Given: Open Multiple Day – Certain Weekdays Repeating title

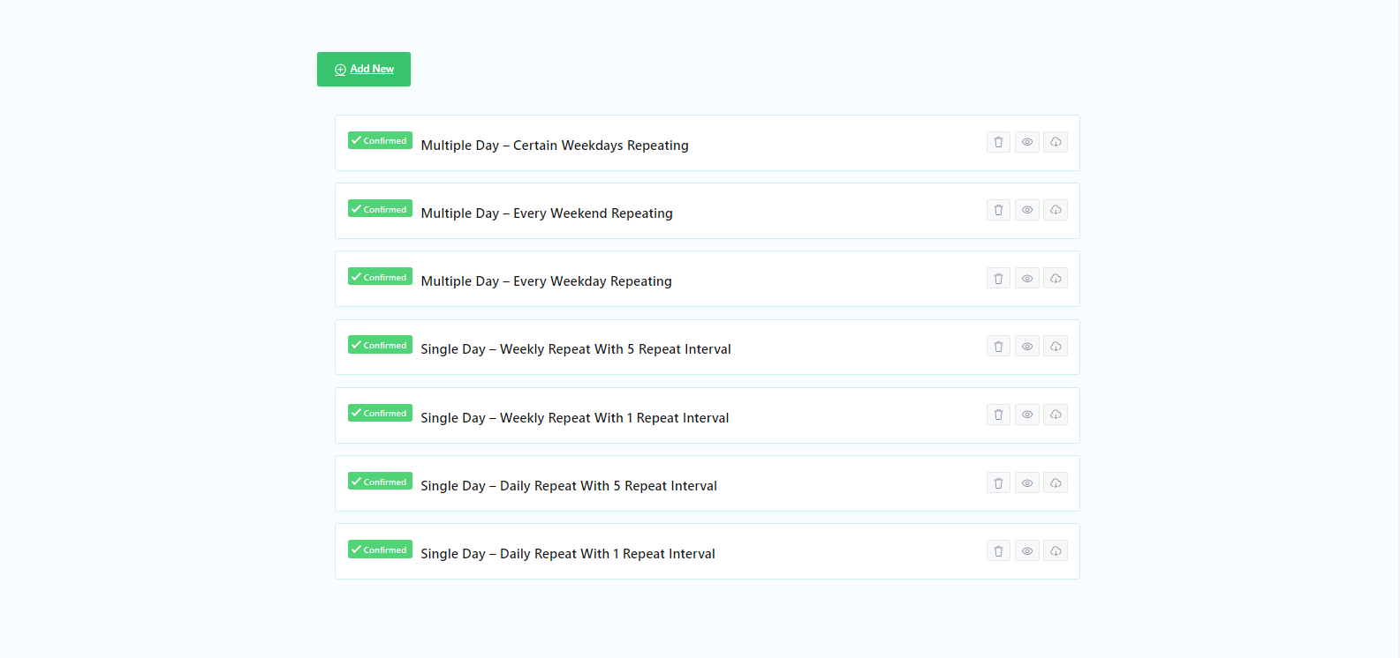Looking at the screenshot, I should 555,146.
